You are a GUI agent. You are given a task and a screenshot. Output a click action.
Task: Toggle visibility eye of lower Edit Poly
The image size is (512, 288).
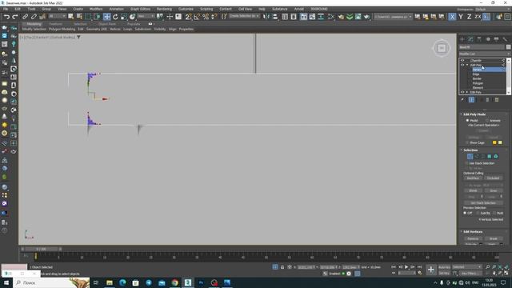(462, 92)
